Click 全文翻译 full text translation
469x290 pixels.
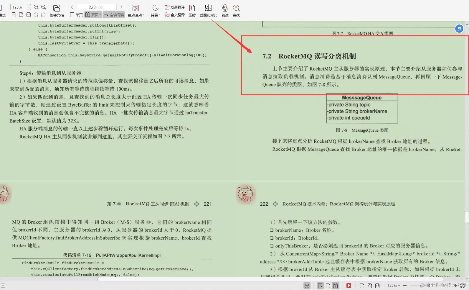tap(175, 15)
